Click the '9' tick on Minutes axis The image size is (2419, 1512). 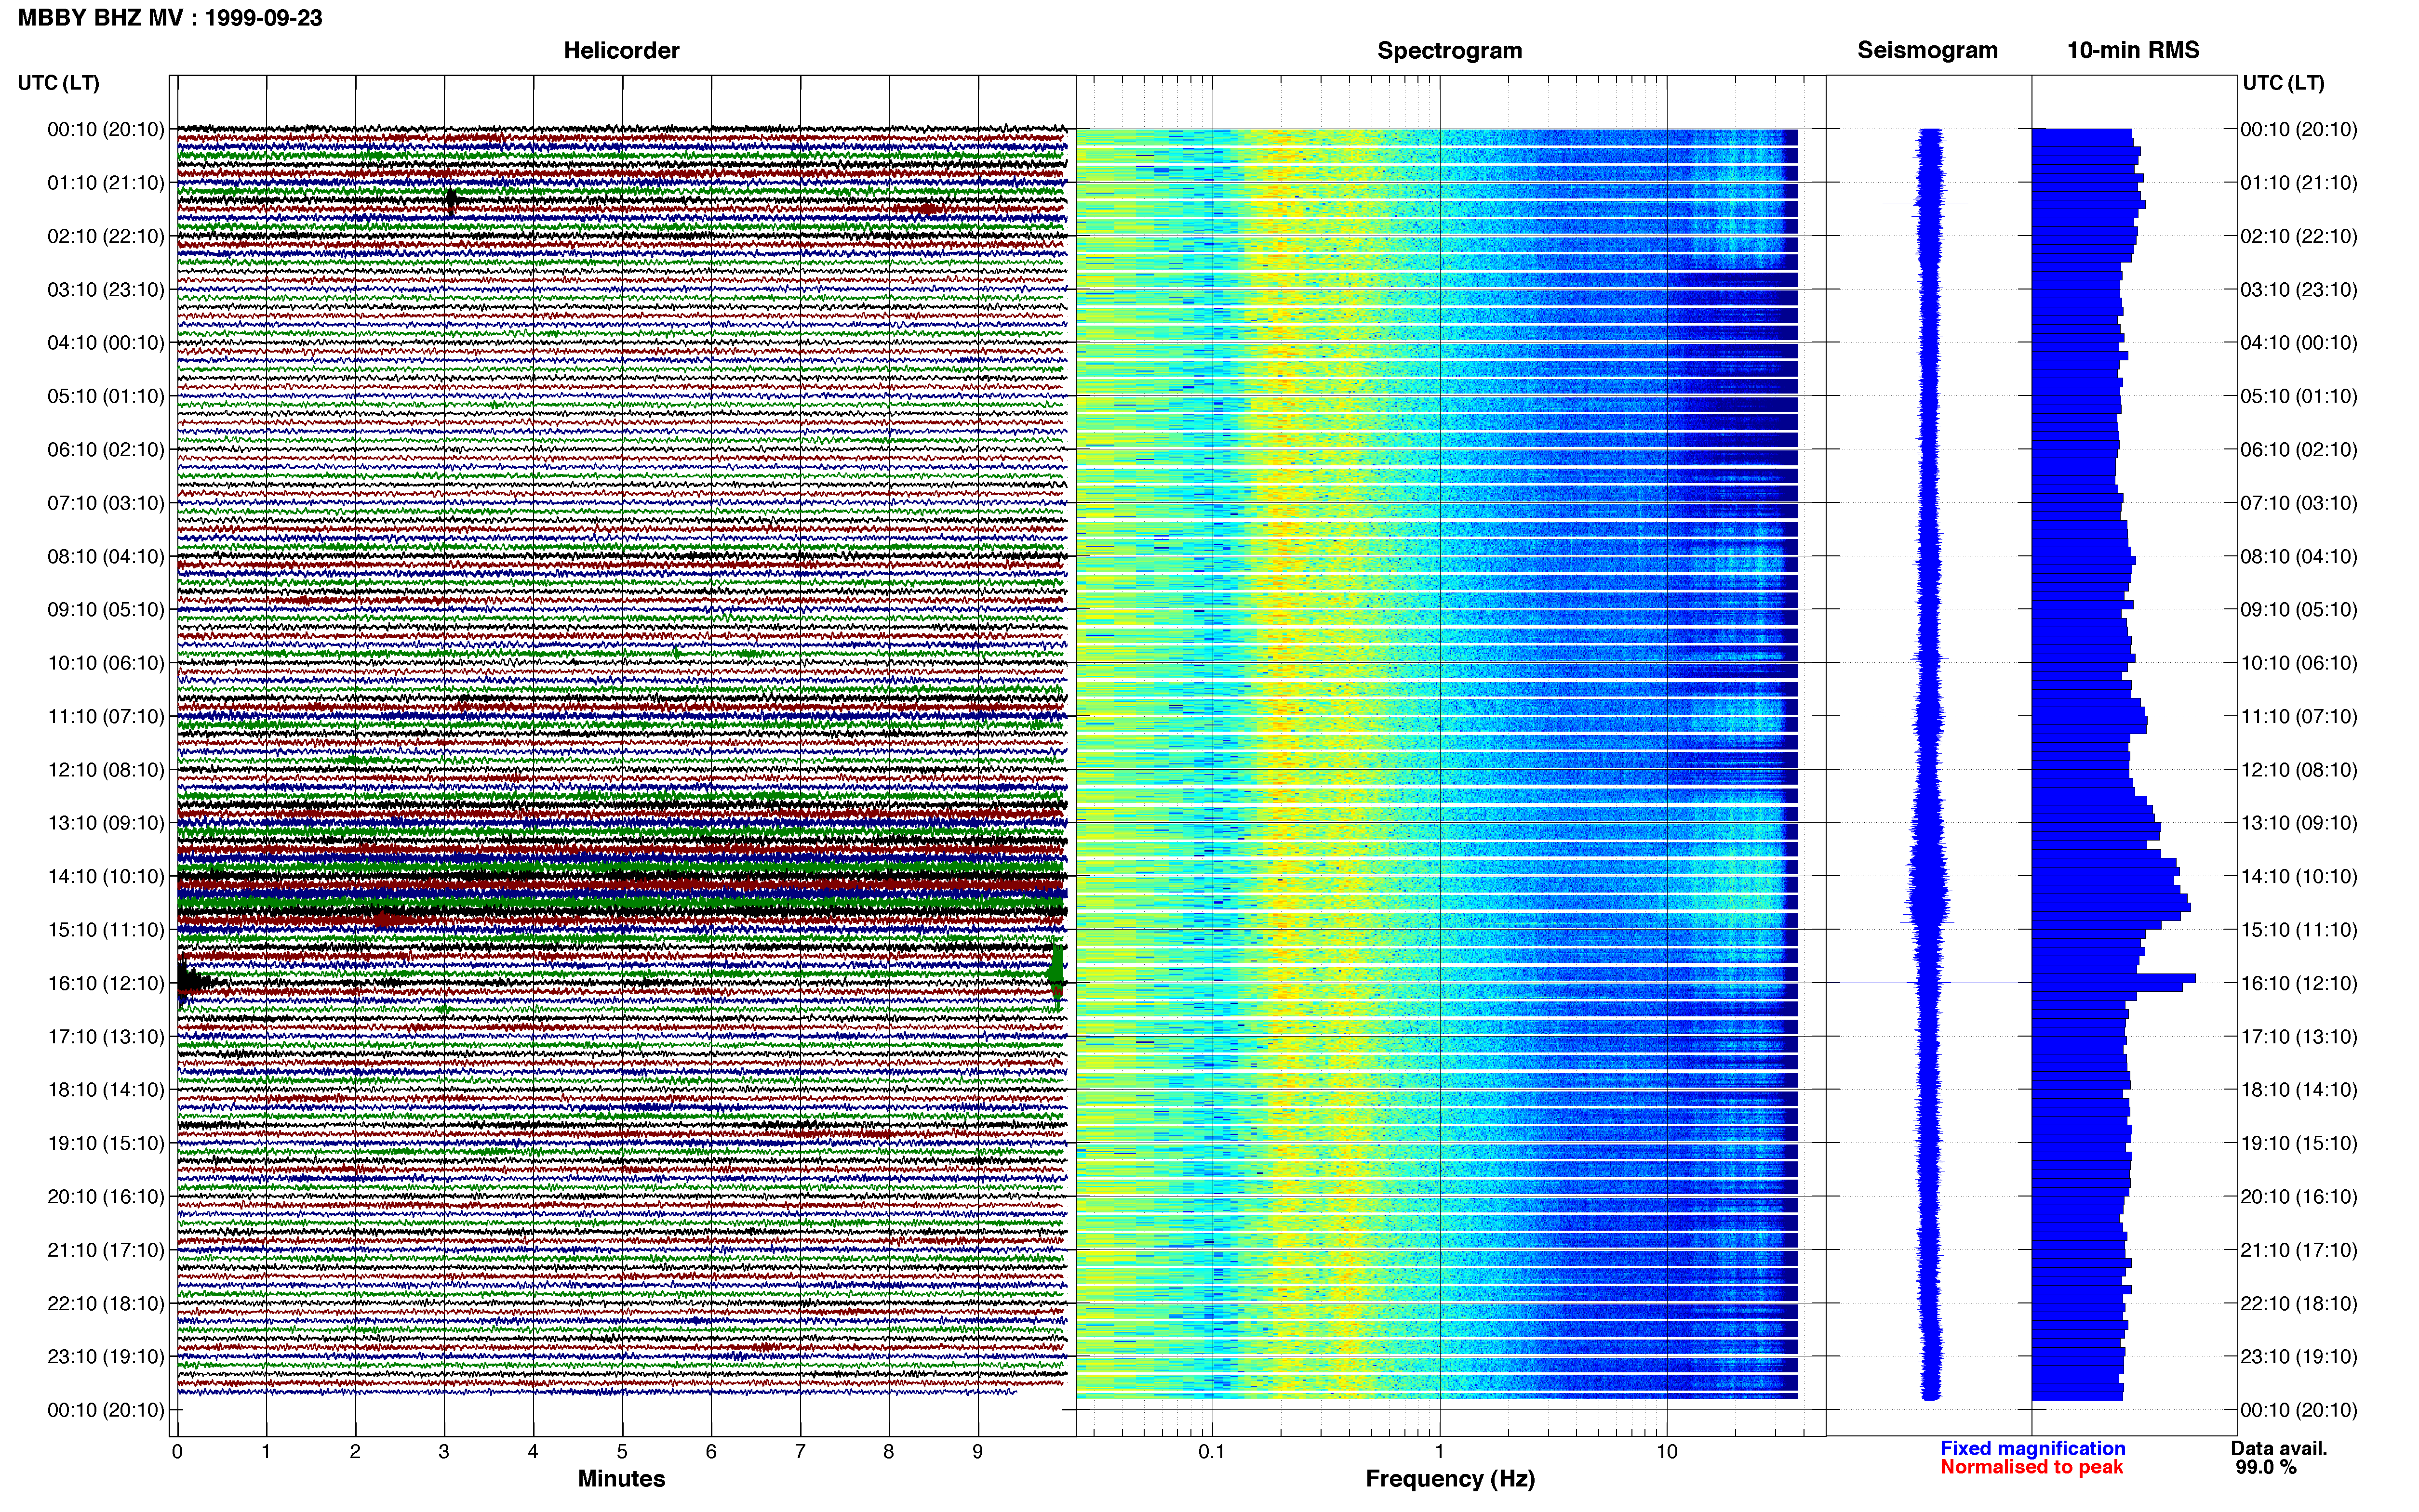click(x=977, y=1452)
